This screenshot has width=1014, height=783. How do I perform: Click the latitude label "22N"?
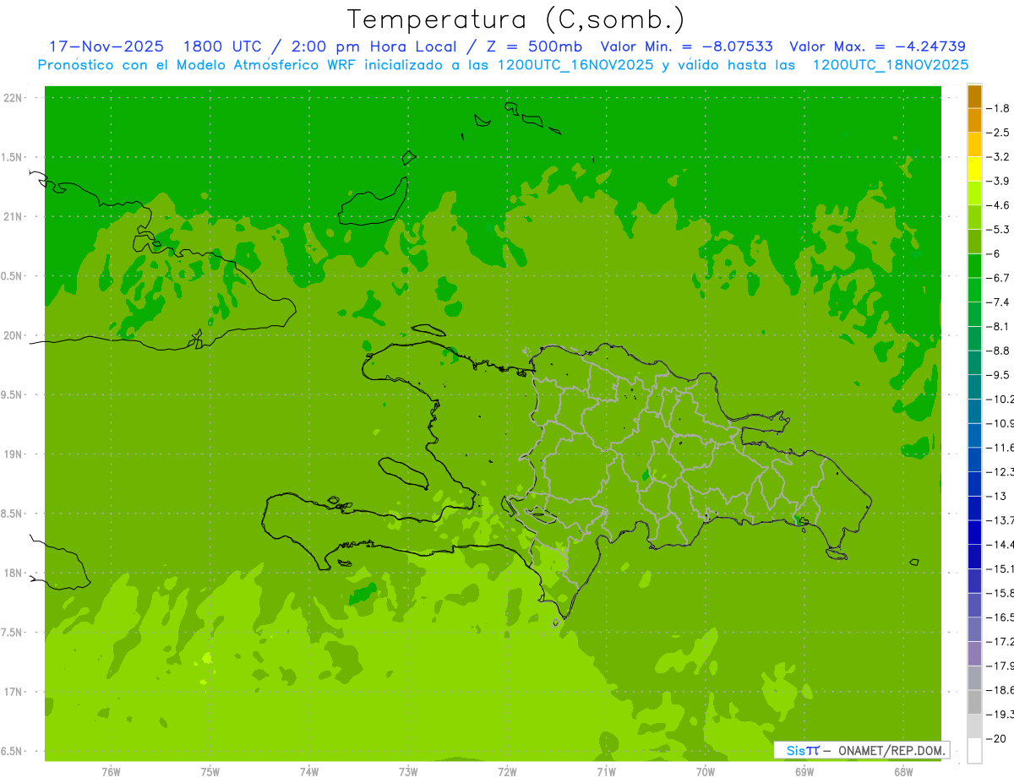click(x=14, y=98)
